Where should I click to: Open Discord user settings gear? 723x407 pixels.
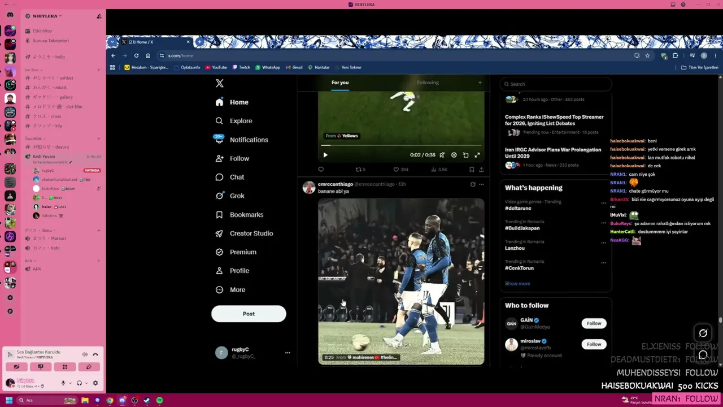tap(95, 383)
